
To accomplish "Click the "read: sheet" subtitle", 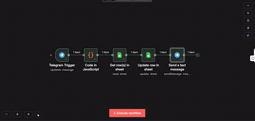I will [120, 74].
